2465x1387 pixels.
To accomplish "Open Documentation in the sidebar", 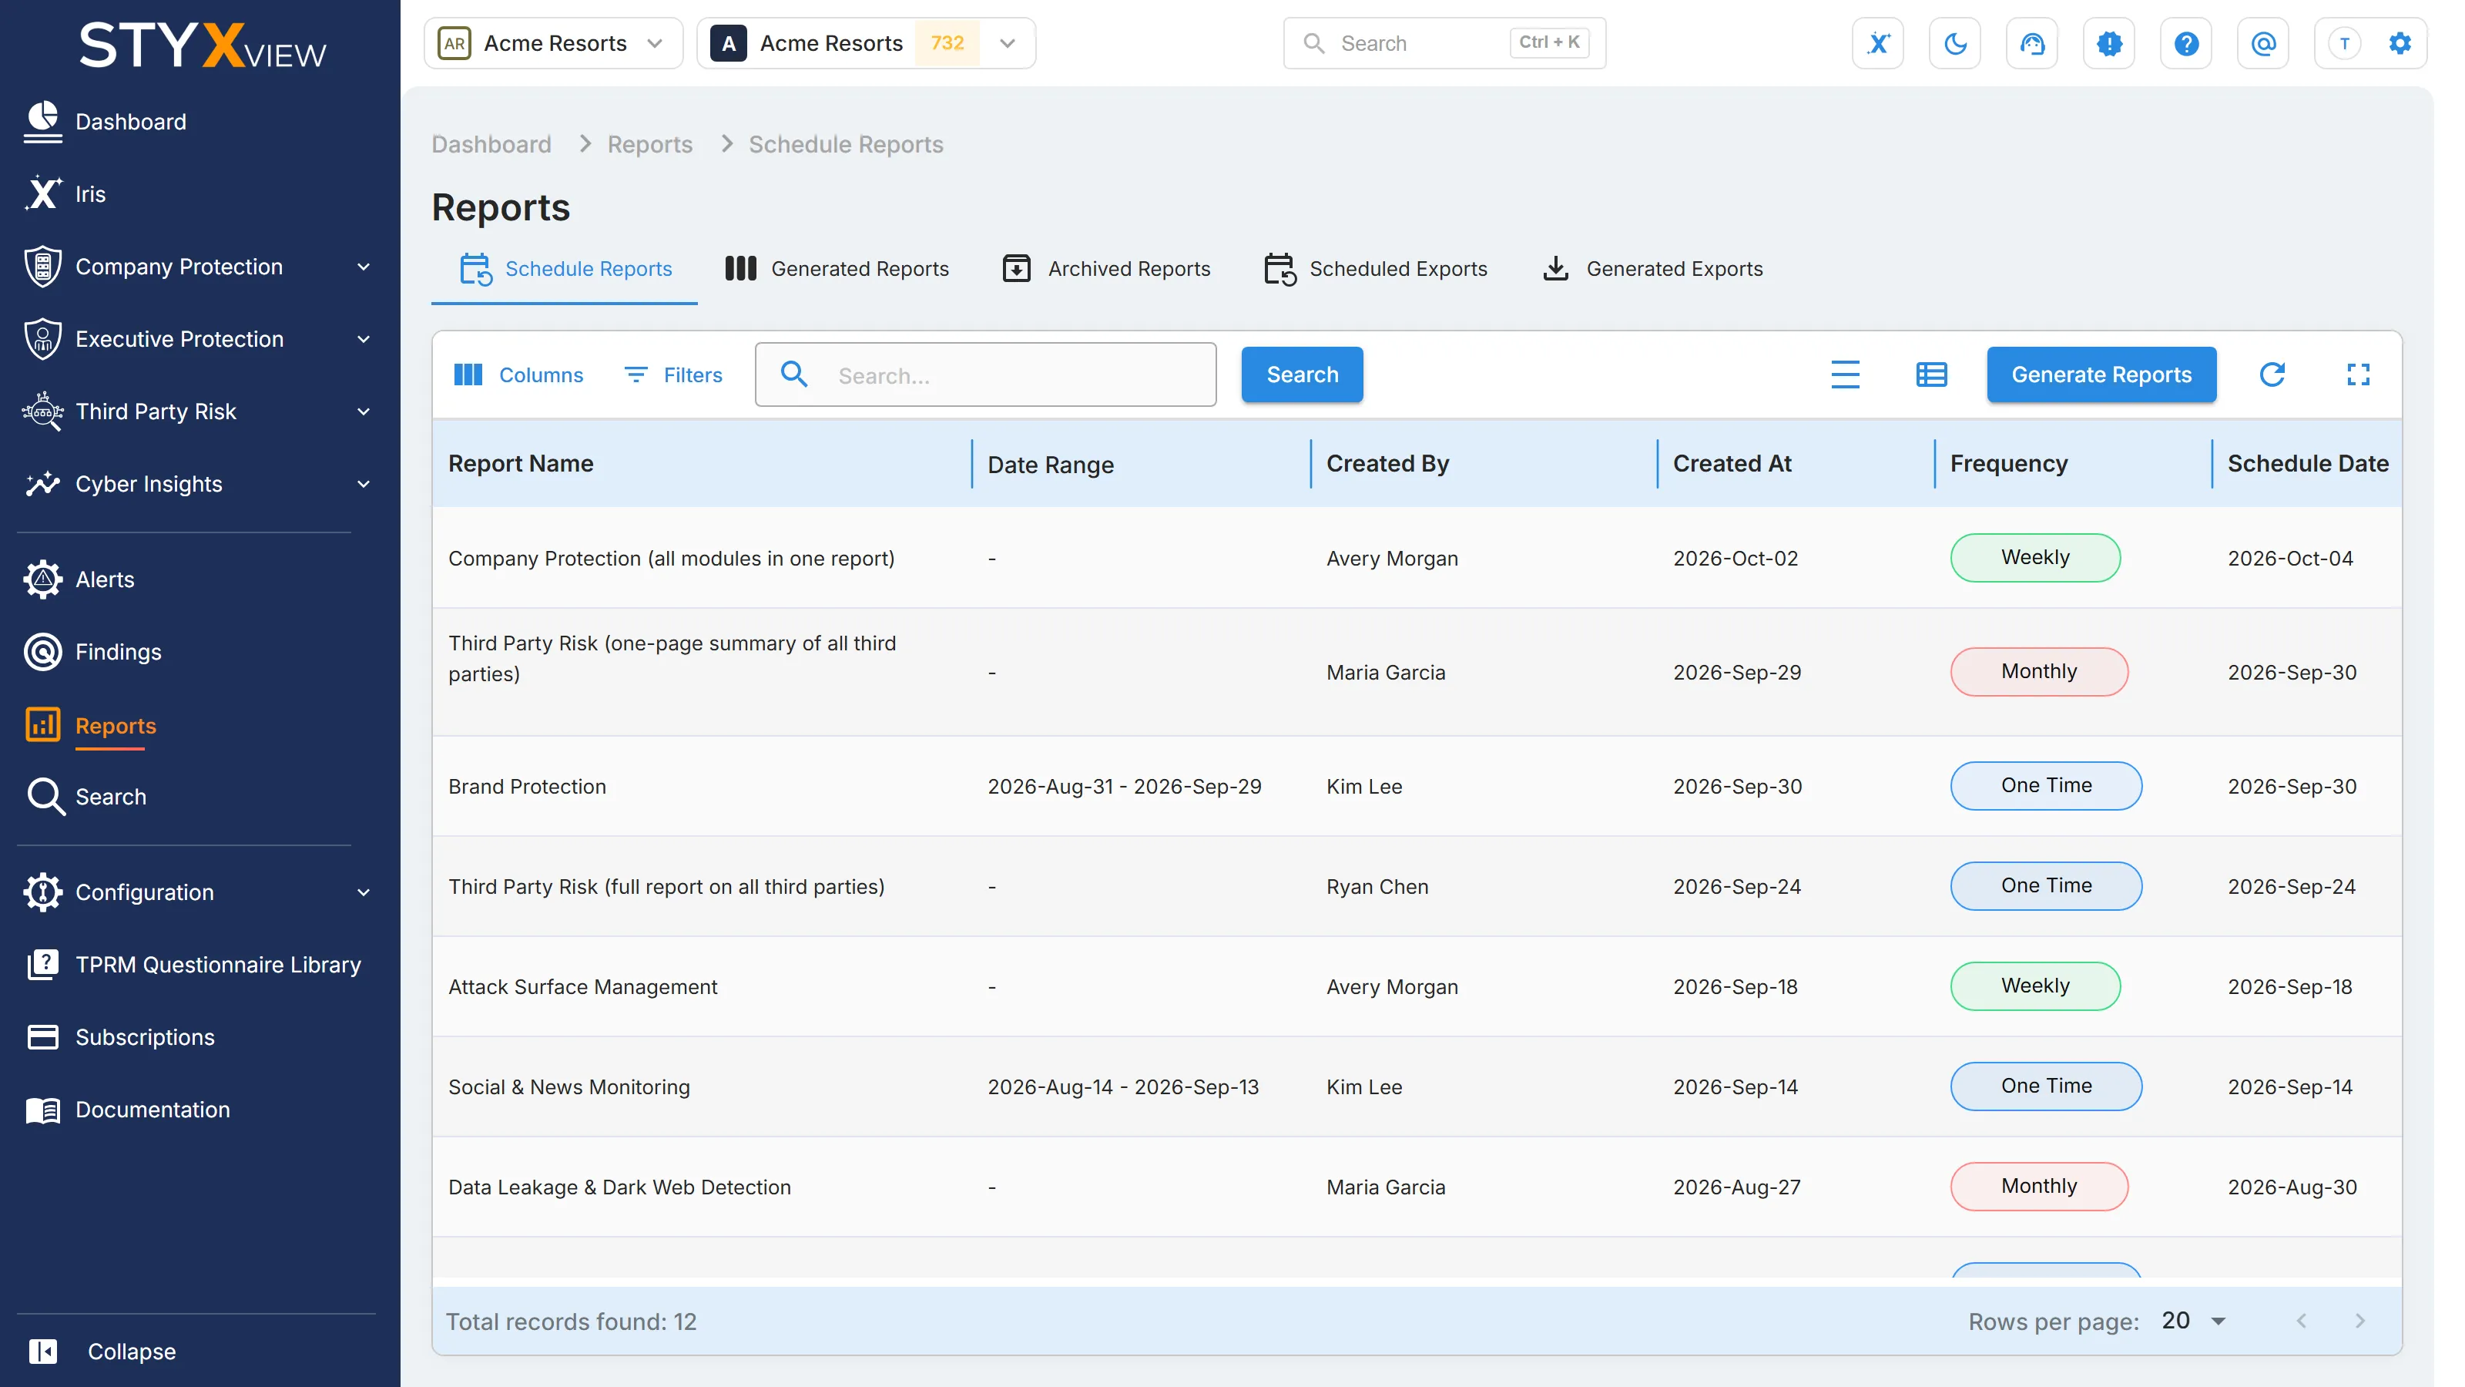I will [153, 1110].
